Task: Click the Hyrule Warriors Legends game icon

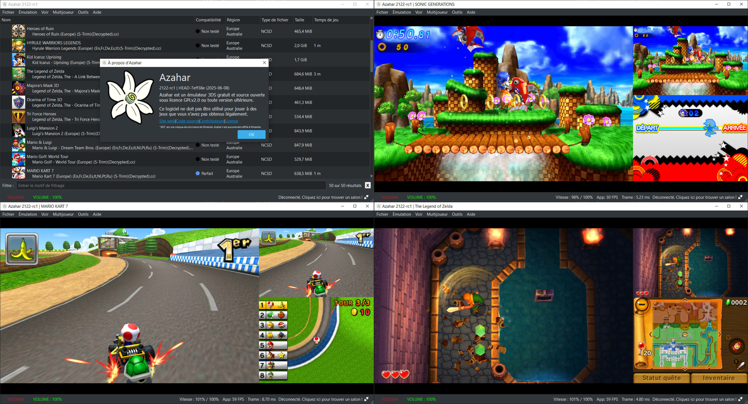Action: pyautogui.click(x=18, y=46)
